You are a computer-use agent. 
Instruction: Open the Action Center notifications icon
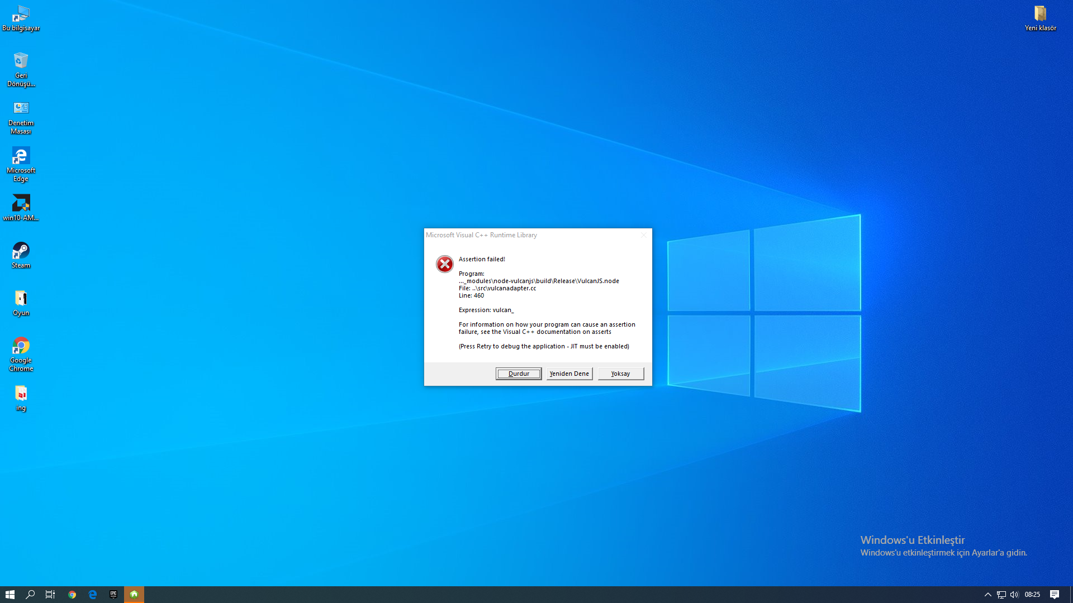click(1055, 595)
